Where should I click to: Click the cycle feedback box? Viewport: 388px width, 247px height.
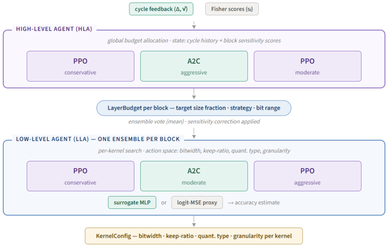pyautogui.click(x=161, y=9)
